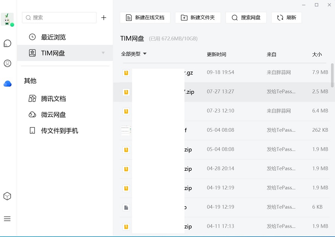
Task: Open the contacts icon in left sidebar
Action: click(7, 63)
